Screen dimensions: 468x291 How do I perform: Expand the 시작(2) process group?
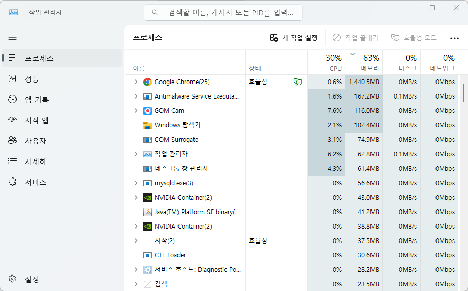pyautogui.click(x=136, y=240)
